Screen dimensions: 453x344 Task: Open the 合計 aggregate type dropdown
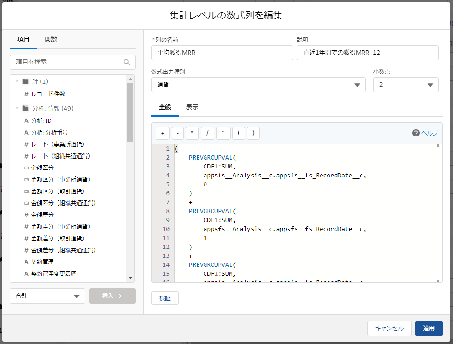47,296
